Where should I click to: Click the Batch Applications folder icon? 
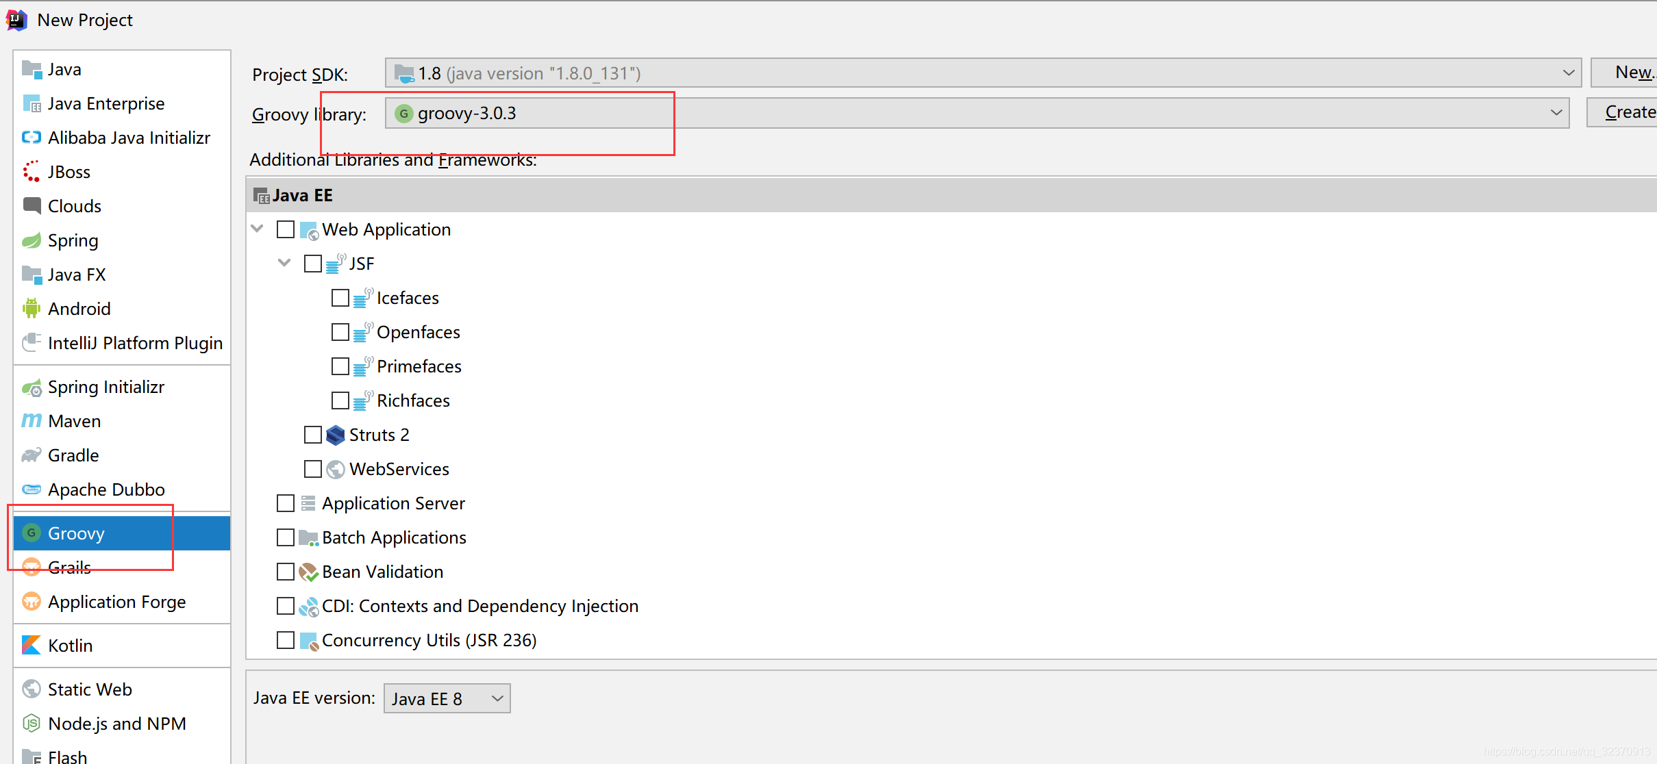(x=309, y=538)
